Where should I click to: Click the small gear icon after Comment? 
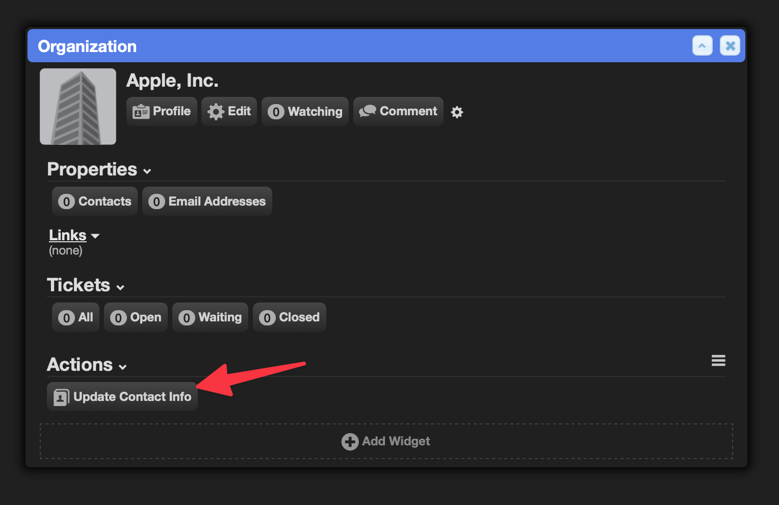click(457, 112)
